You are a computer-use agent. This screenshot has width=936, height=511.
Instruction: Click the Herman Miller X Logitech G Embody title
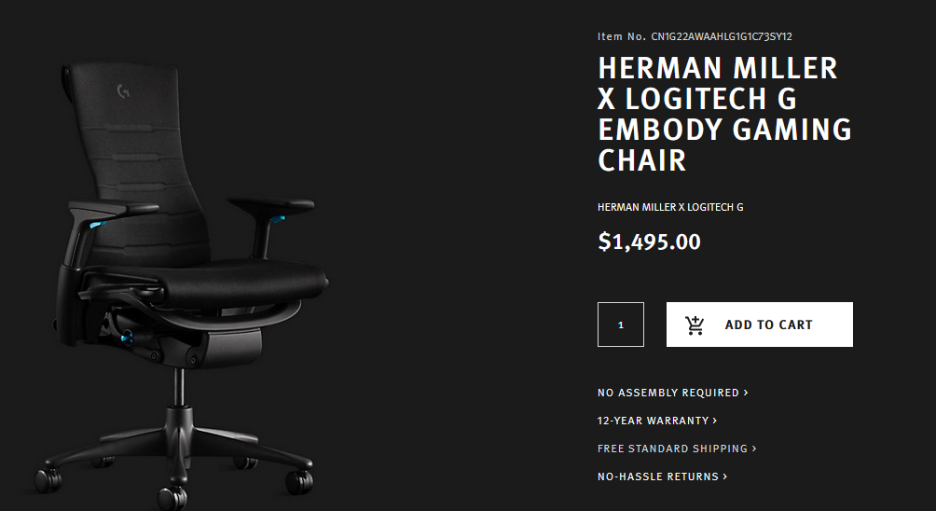[x=724, y=114]
